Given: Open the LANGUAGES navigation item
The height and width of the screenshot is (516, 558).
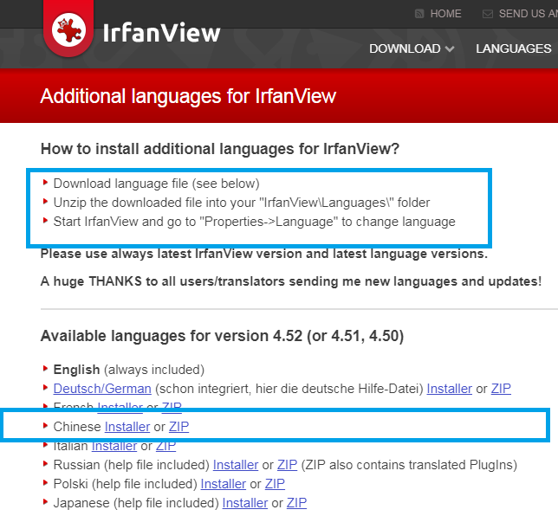Looking at the screenshot, I should click(x=514, y=48).
